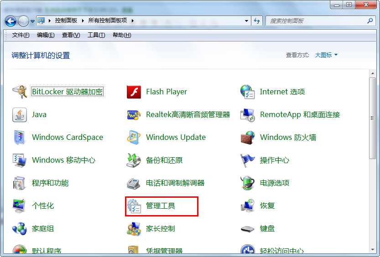Open the Windows 防火墙 text link

point(288,138)
